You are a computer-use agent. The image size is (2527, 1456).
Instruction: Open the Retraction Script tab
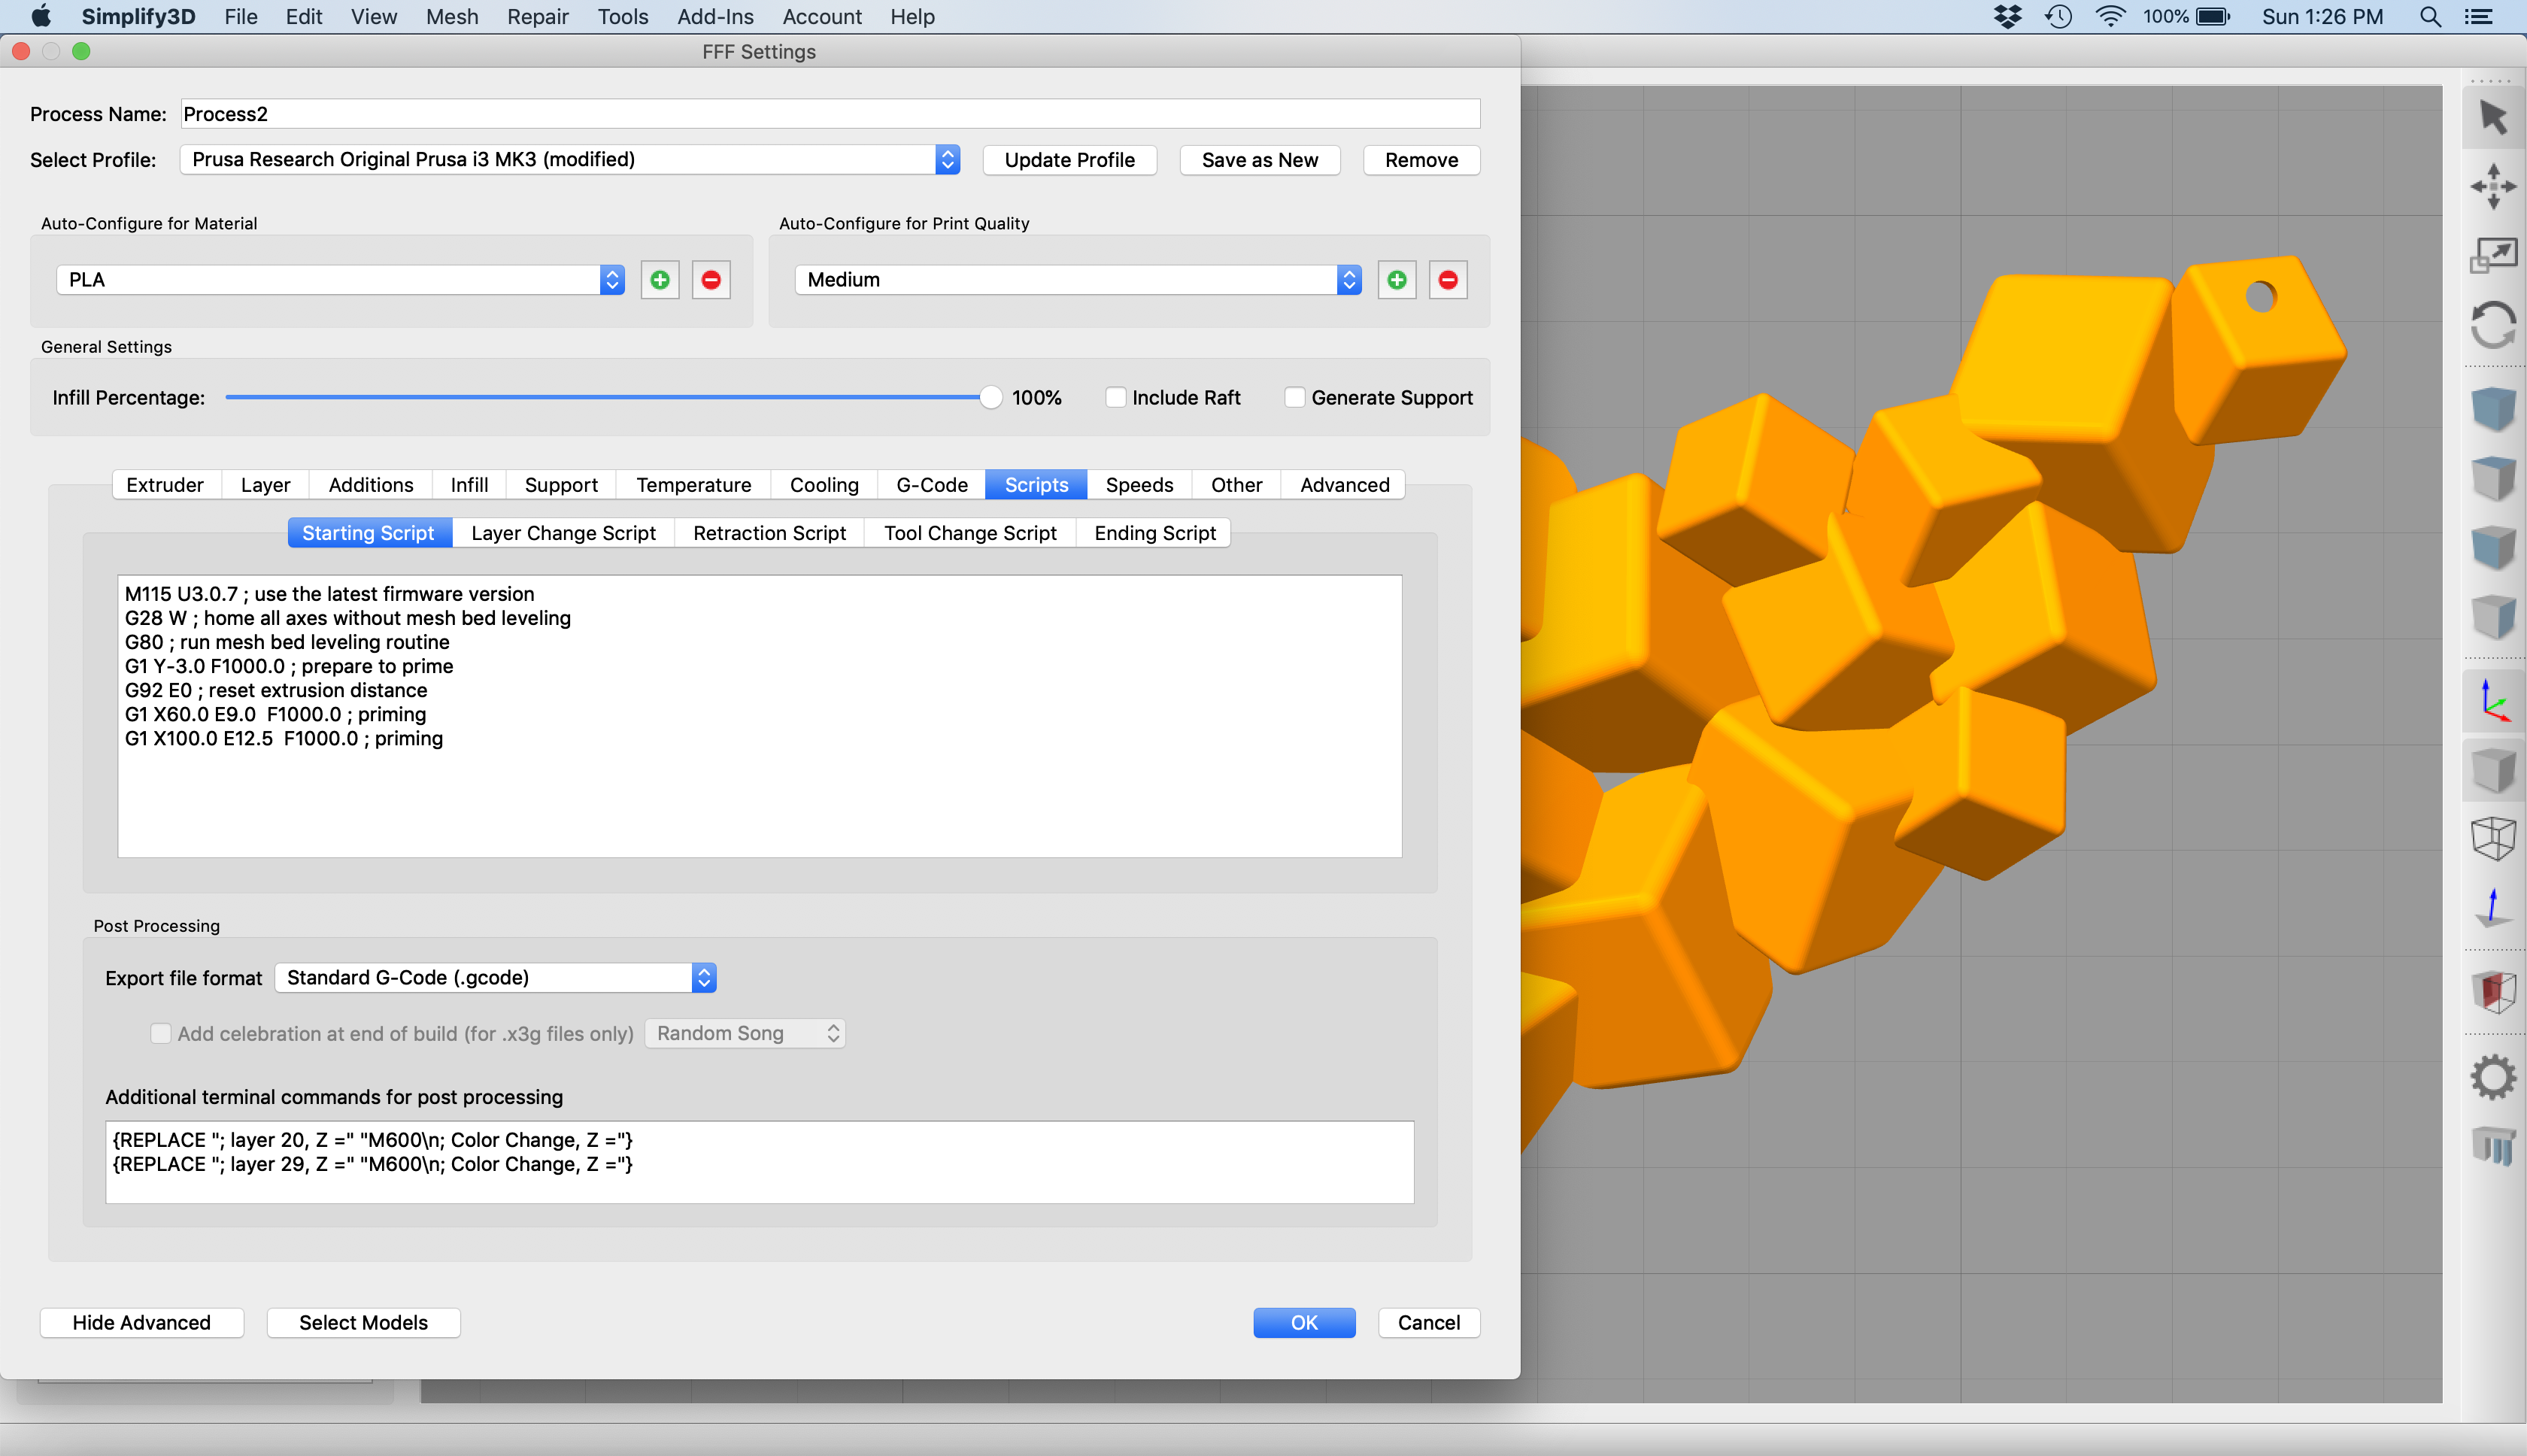click(x=769, y=533)
